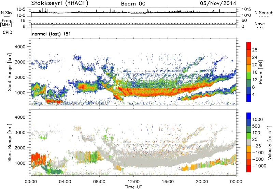Click the Power [dB] colorbar title
Viewport: 273px width, 189px height.
coord(260,72)
